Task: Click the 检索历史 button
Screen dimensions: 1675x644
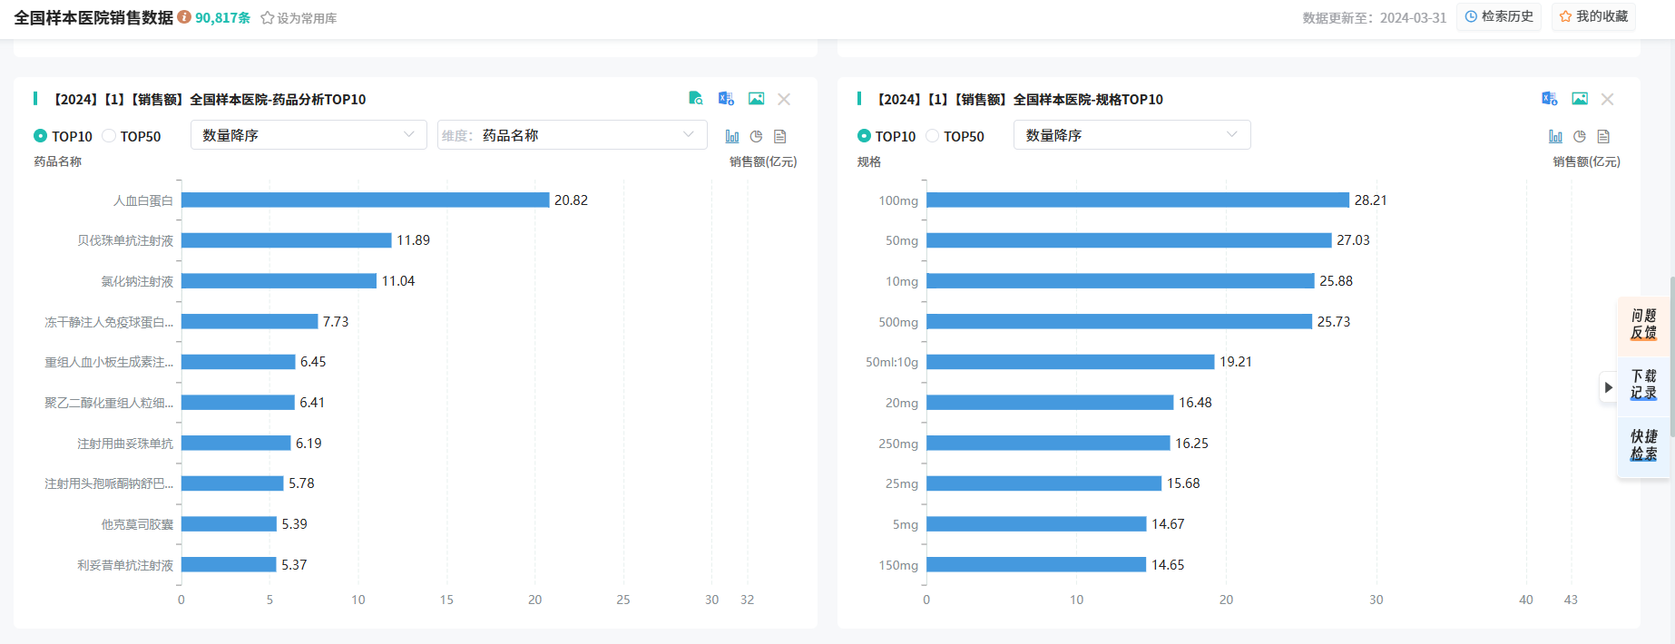Action: [x=1498, y=16]
